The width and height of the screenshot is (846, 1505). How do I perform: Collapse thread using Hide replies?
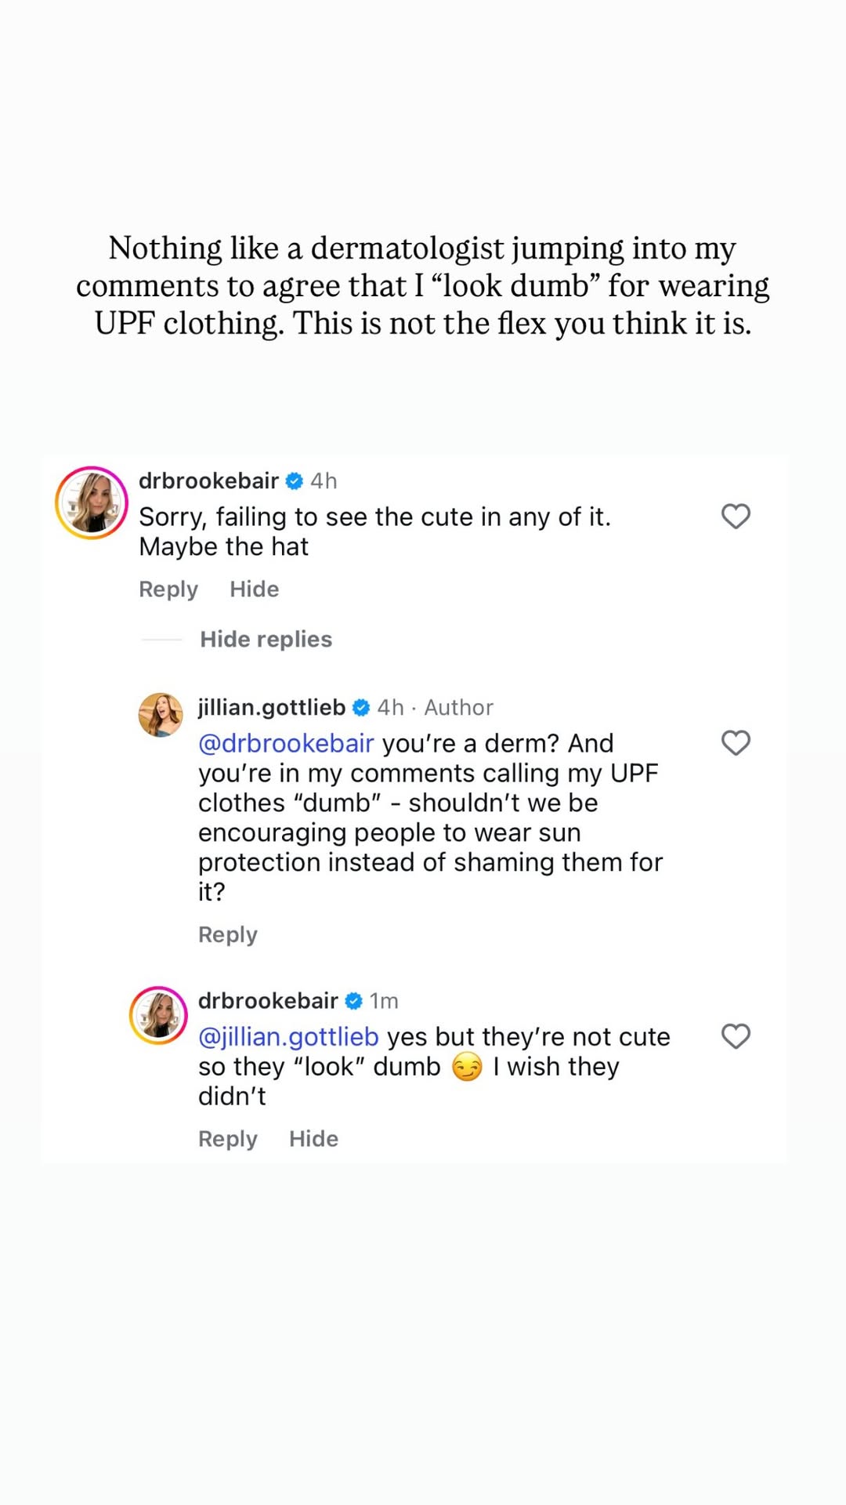[266, 640]
